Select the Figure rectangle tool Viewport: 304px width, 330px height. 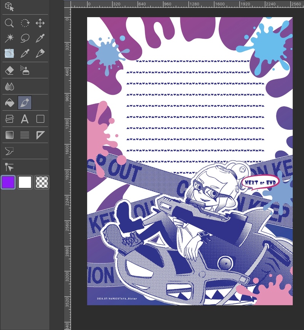pyautogui.click(x=40, y=119)
